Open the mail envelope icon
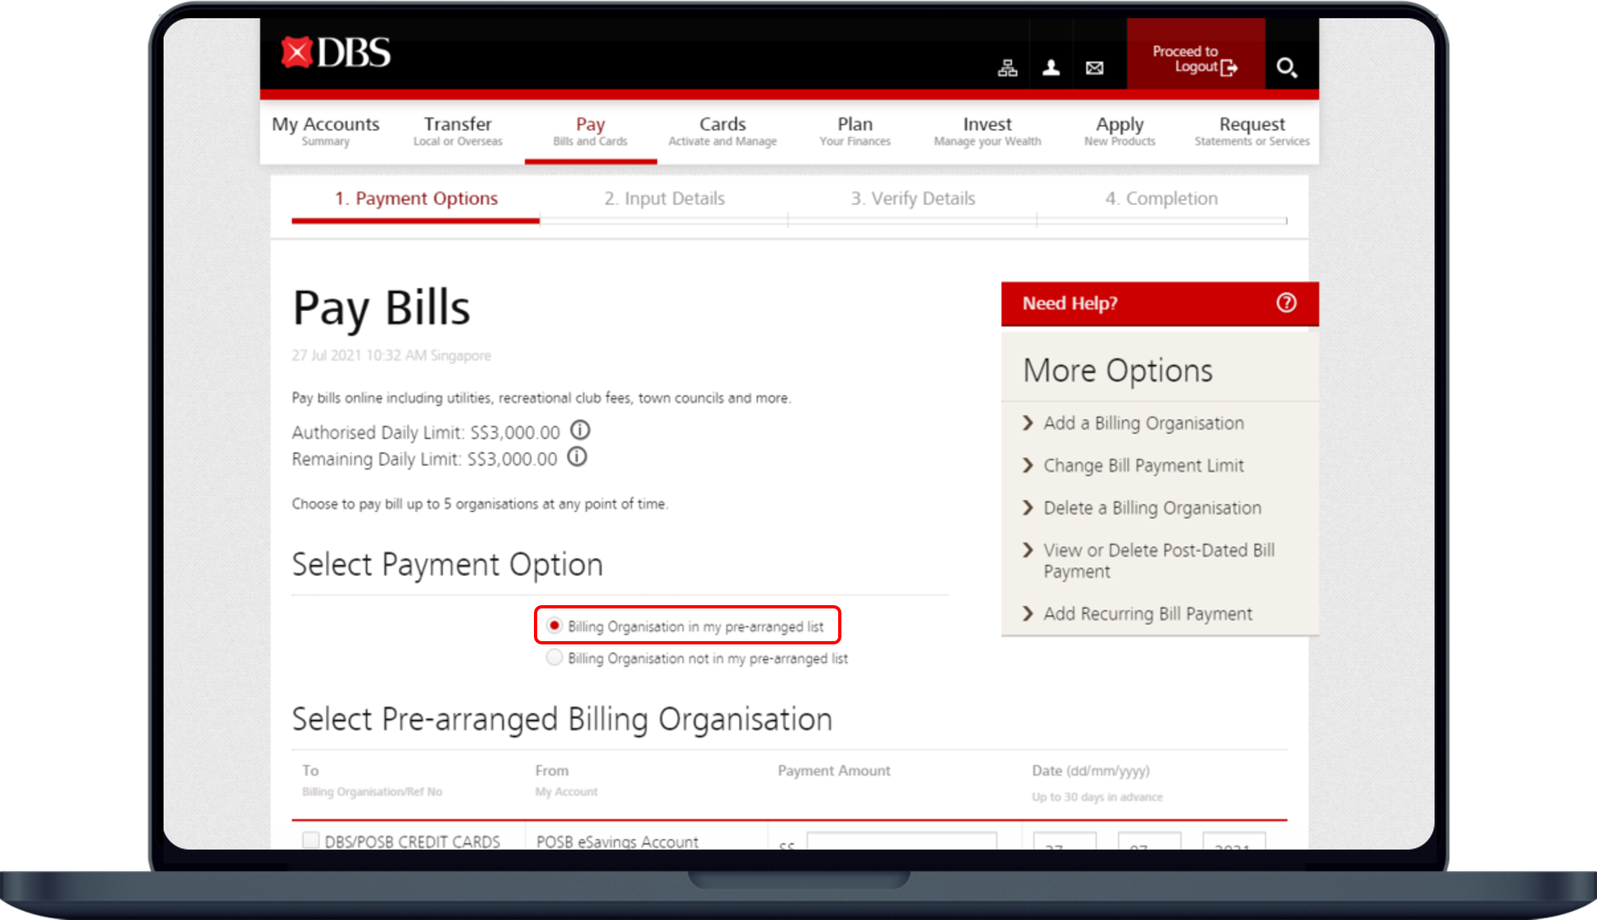 click(1095, 68)
